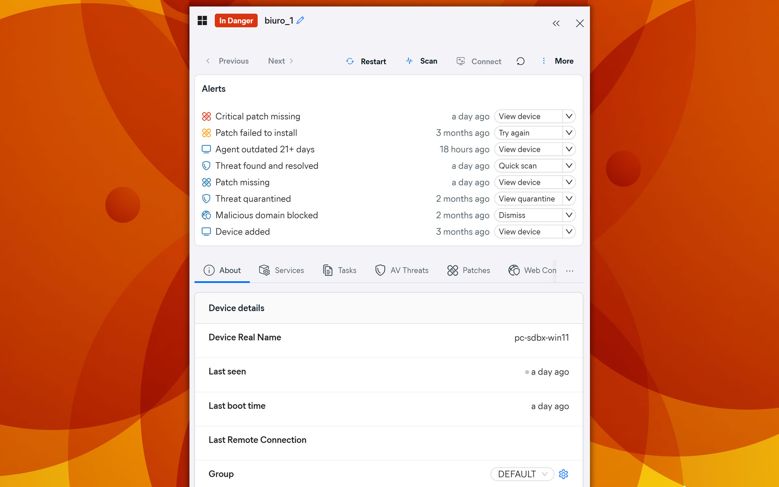779x487 pixels.
Task: Click Critical patch missing alert icon
Action: click(207, 116)
